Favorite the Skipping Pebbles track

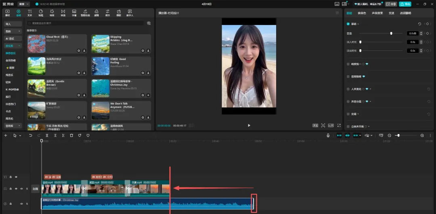pos(143,51)
